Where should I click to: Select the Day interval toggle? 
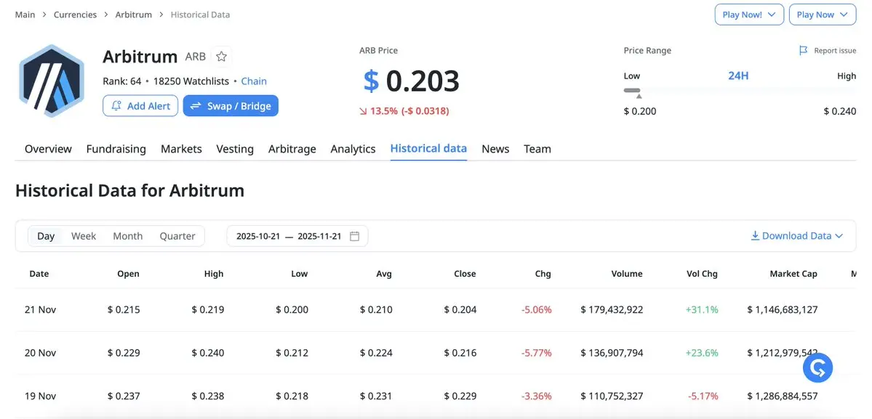[46, 236]
